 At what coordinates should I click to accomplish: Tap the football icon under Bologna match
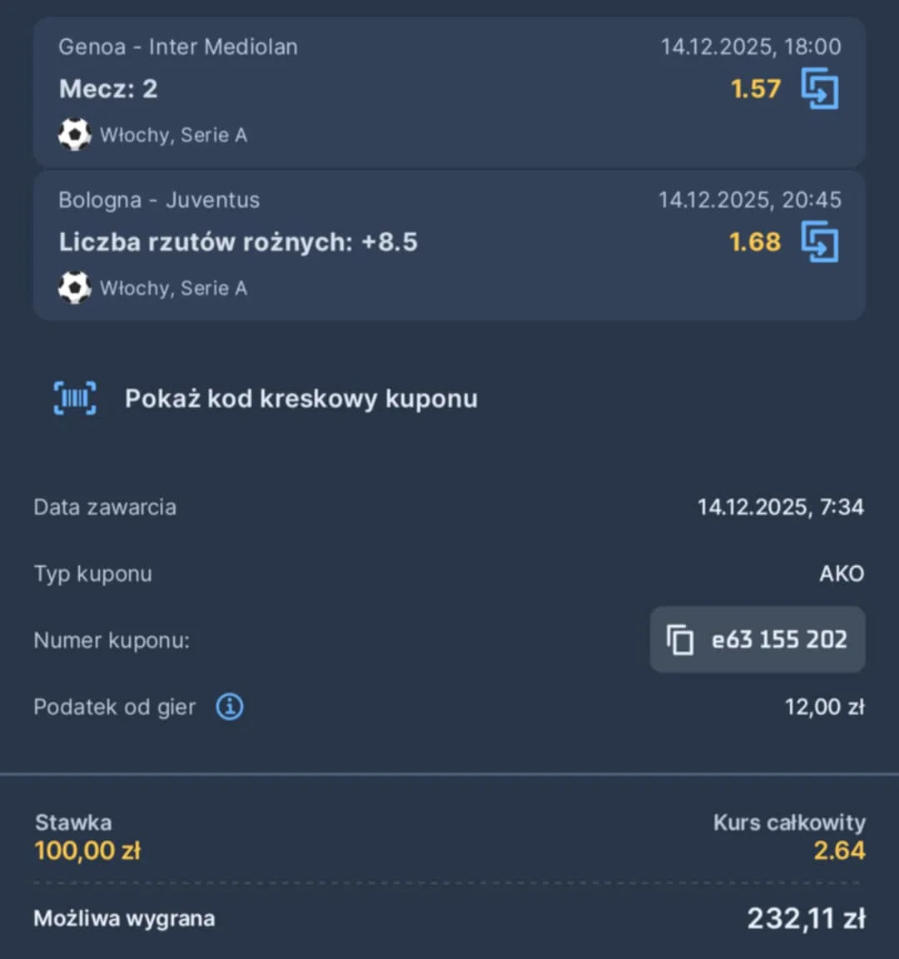[74, 288]
